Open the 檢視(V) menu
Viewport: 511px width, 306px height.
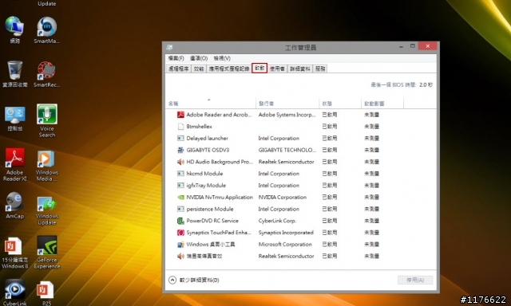[x=222, y=58]
